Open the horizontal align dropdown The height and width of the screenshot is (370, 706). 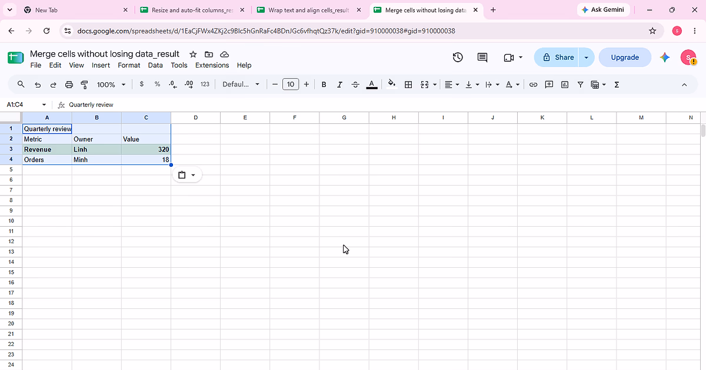(x=452, y=85)
